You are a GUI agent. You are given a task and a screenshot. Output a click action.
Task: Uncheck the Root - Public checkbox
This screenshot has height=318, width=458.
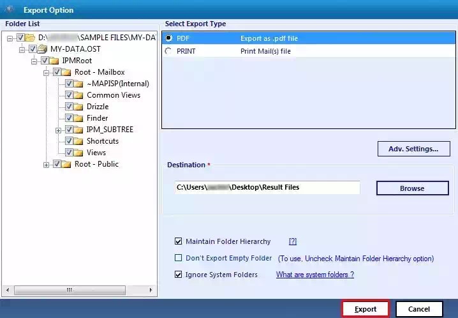pyautogui.click(x=57, y=164)
